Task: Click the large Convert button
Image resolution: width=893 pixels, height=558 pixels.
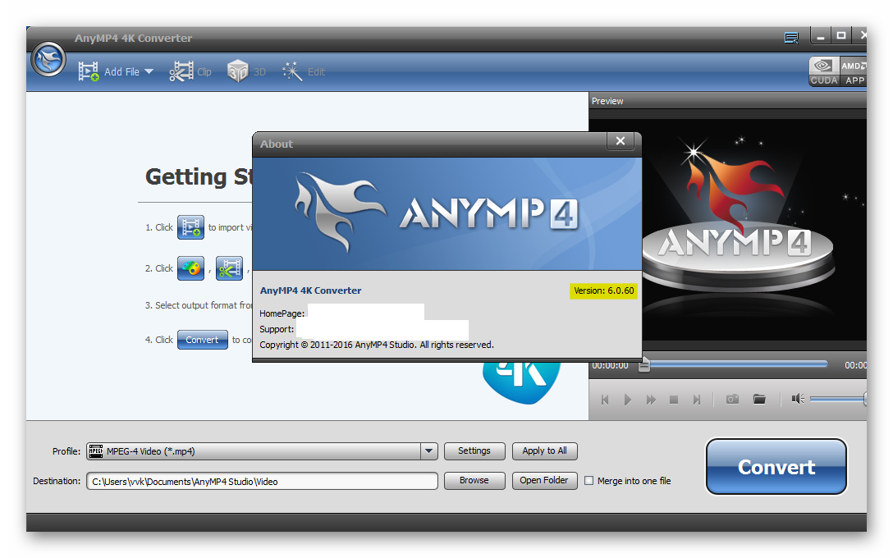Action: [776, 467]
